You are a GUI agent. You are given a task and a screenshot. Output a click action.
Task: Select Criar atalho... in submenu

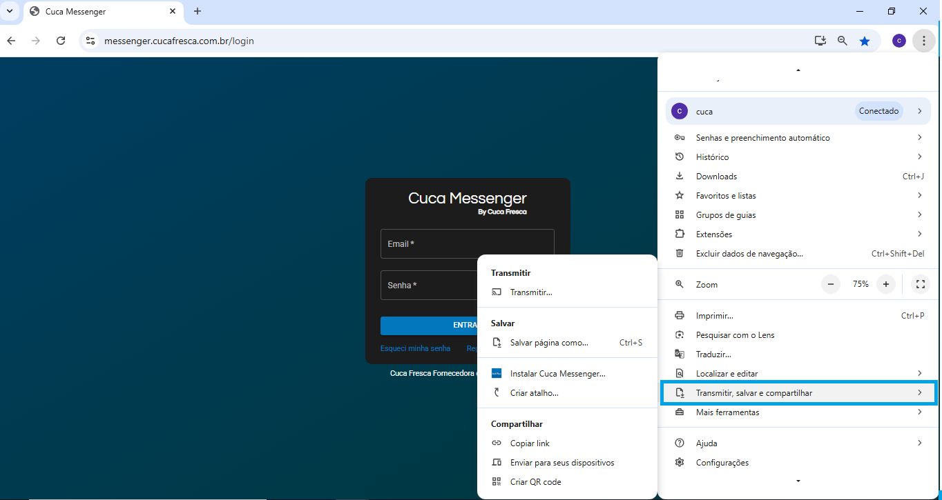pyautogui.click(x=567, y=393)
